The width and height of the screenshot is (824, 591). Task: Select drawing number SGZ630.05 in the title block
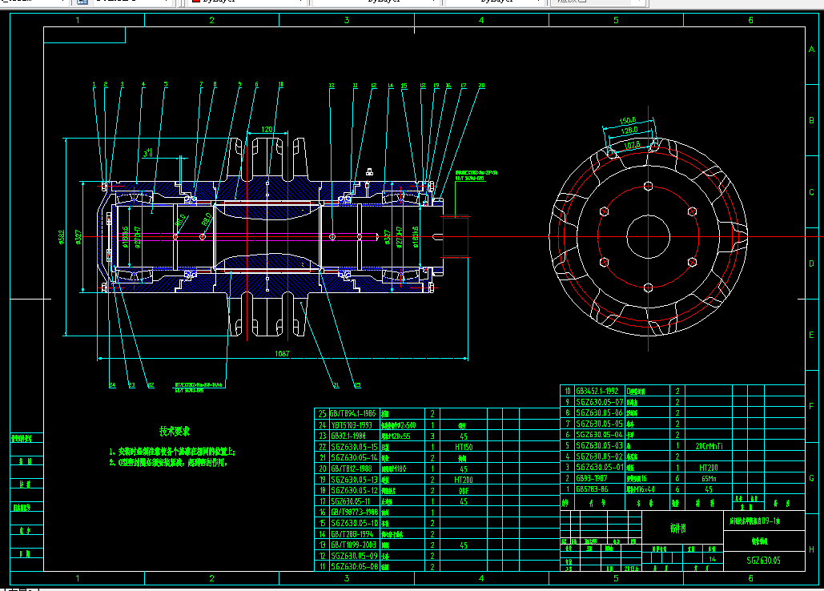[x=764, y=561]
